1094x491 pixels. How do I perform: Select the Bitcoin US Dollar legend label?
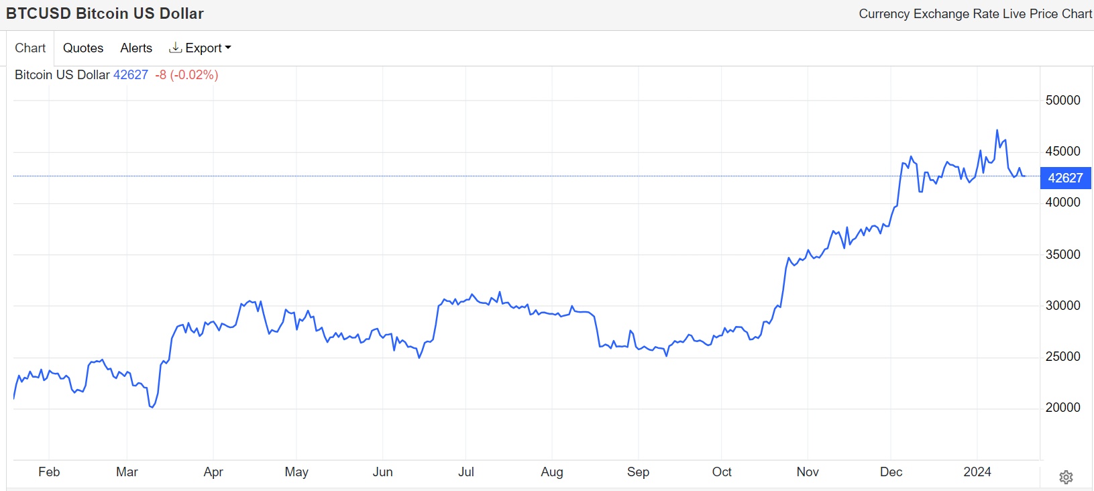click(x=62, y=74)
